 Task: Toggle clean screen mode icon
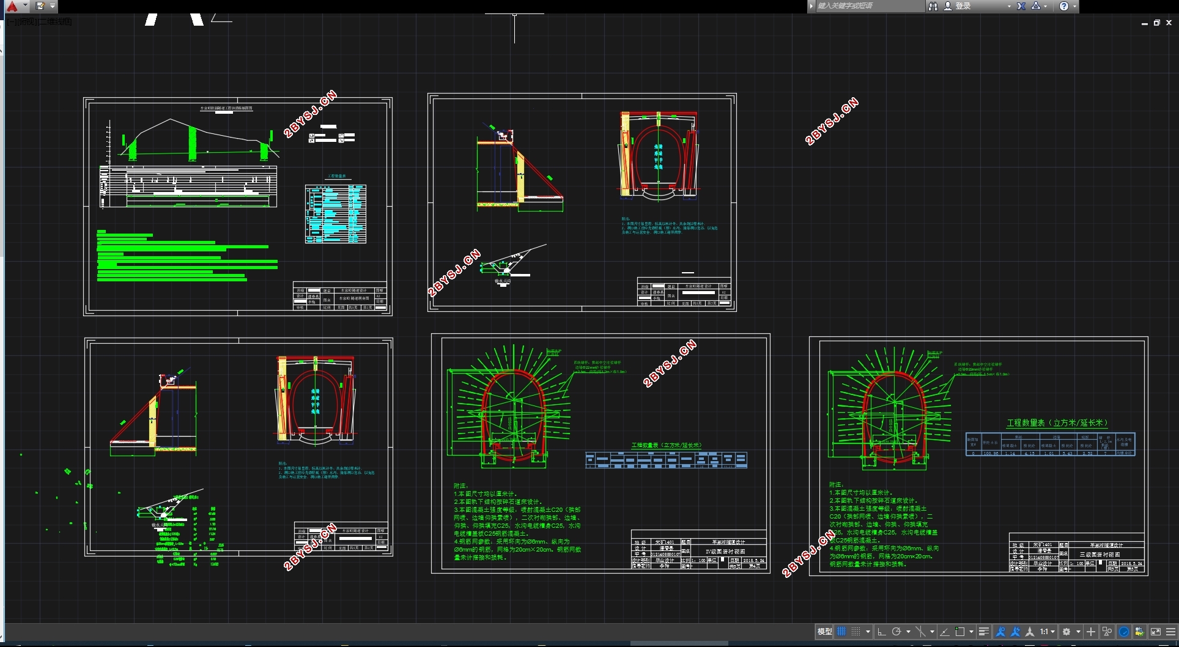point(1156,632)
